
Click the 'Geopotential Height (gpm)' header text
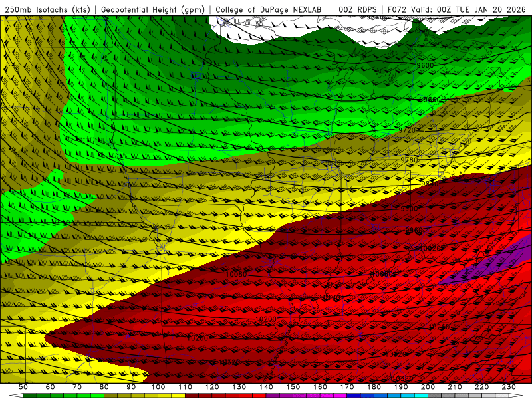click(x=153, y=9)
